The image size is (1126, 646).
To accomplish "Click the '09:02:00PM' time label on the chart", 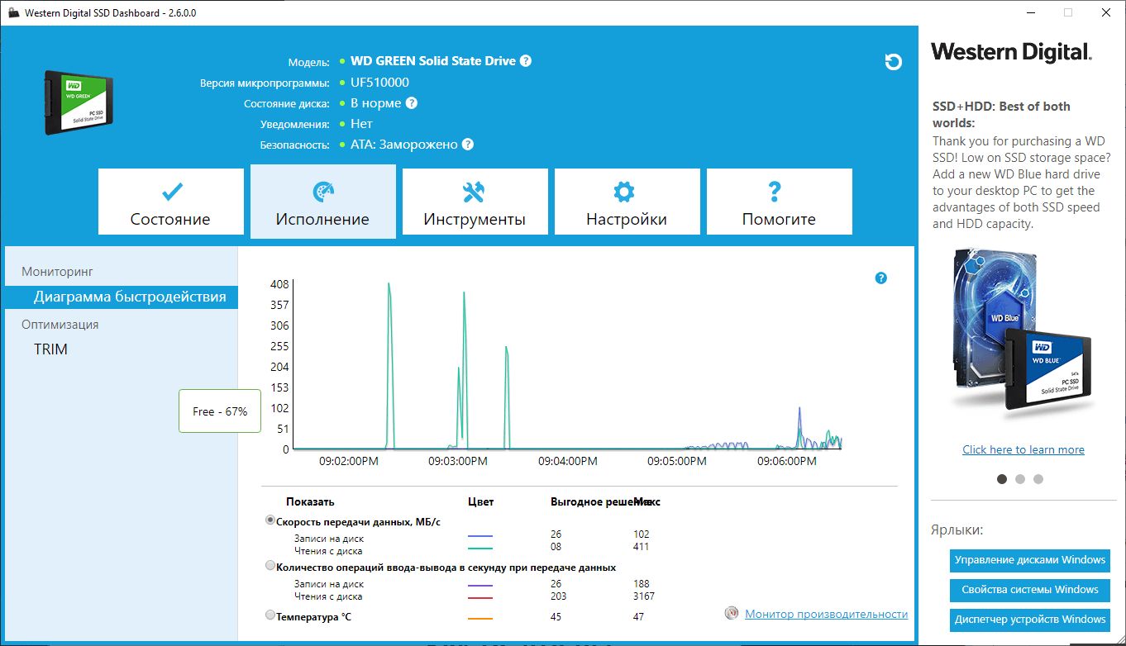I will point(349,461).
